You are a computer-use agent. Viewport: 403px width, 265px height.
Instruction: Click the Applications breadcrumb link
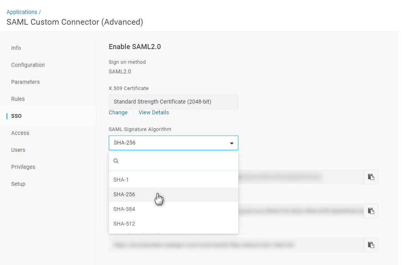point(22,12)
